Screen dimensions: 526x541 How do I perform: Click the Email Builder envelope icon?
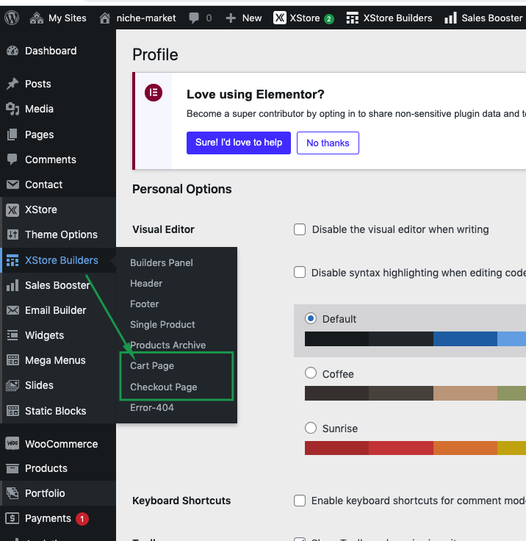pos(12,310)
